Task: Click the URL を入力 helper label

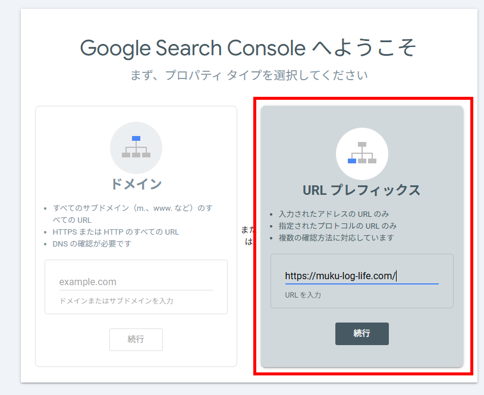Action: pos(303,295)
